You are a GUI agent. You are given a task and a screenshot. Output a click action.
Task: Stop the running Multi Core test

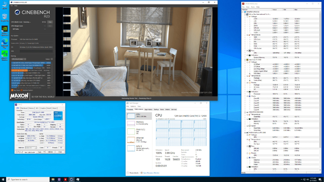pos(50,22)
